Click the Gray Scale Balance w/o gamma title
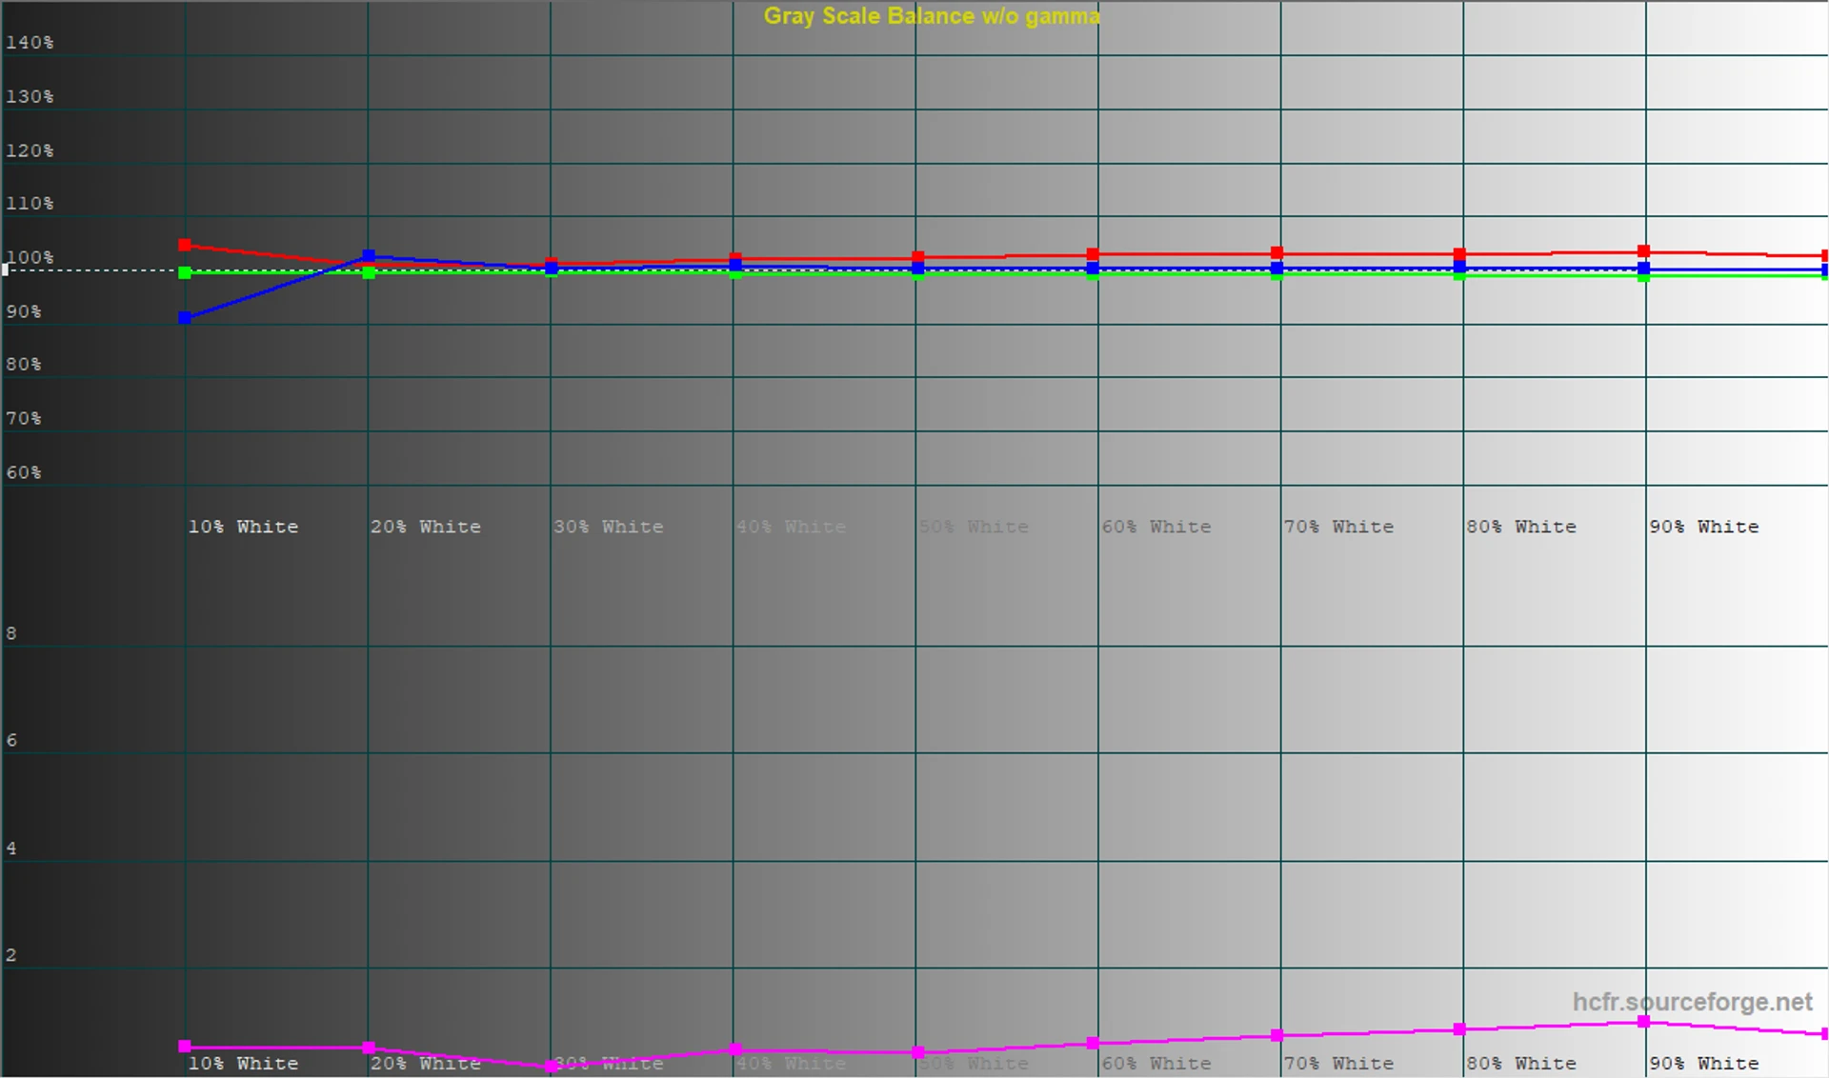 coord(931,16)
